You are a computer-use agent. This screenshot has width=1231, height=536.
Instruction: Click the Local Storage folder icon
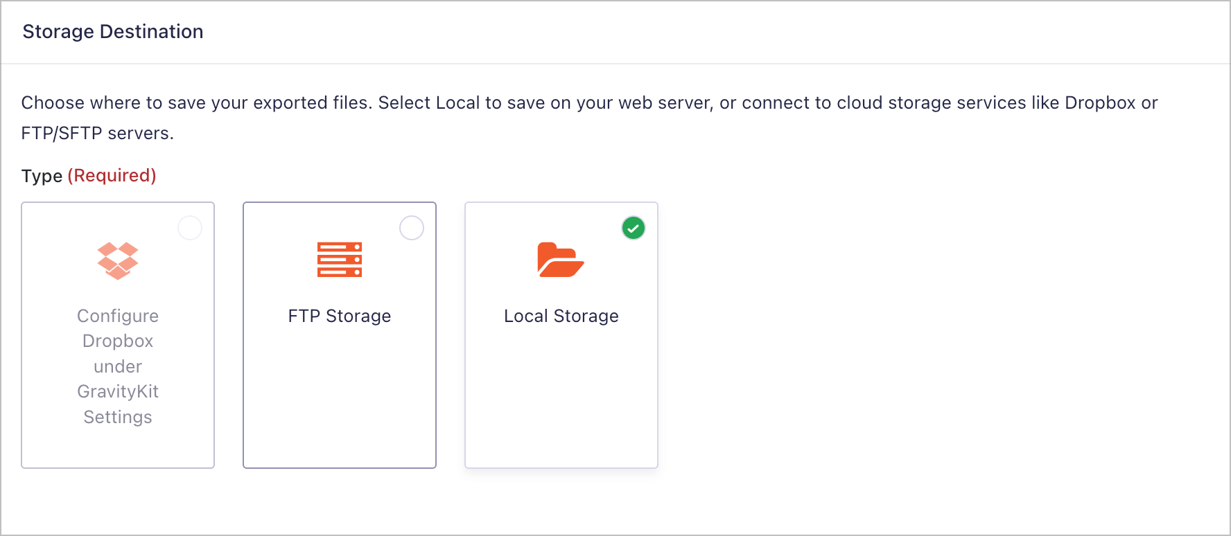point(561,260)
